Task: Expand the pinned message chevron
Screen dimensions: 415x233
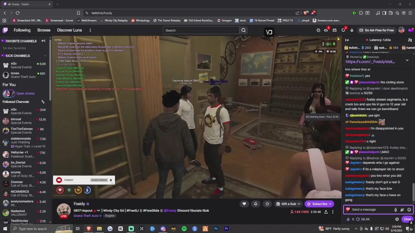Action: (x=407, y=60)
